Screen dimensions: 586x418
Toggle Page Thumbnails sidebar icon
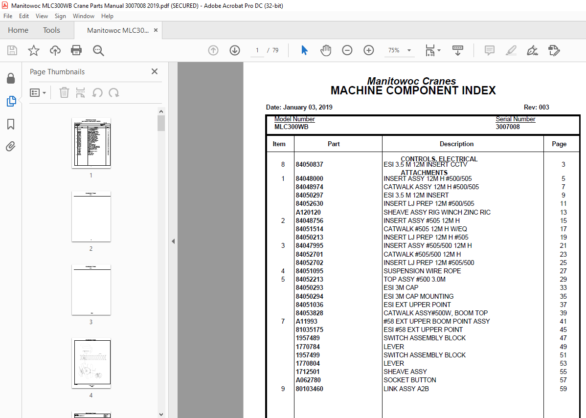pos(11,101)
